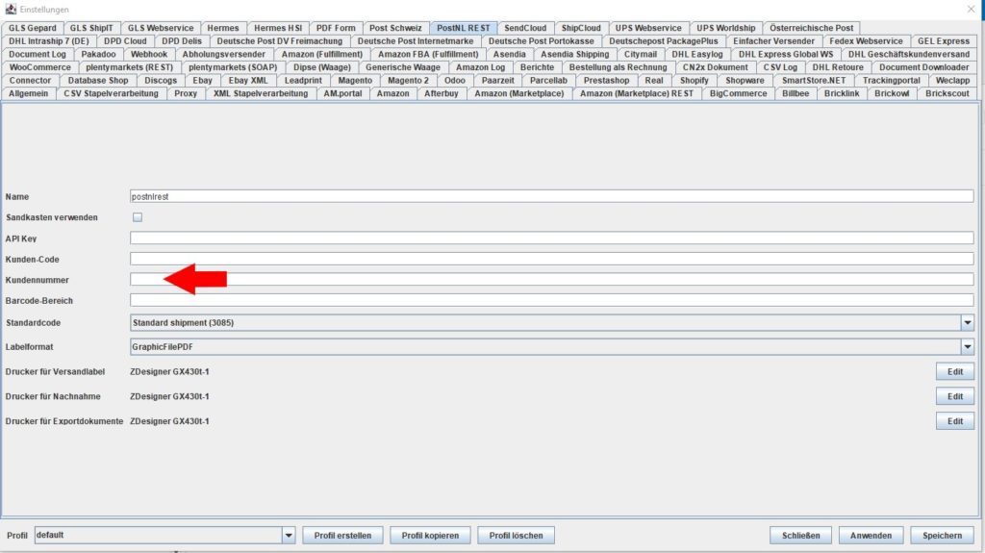Image resolution: width=985 pixels, height=553 pixels.
Task: Open the Proxy tab
Action: (x=186, y=93)
